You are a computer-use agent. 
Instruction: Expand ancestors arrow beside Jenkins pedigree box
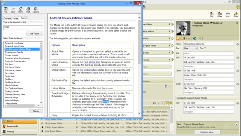[x=173, y=31]
